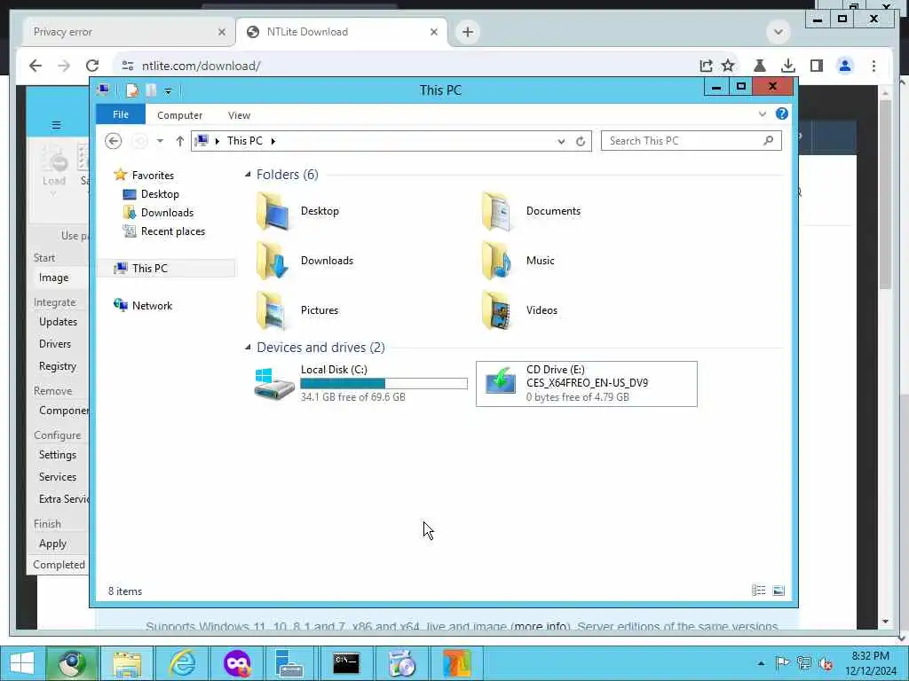Click Chrome URL ntlite.com/download/
909x681 pixels.
(x=201, y=66)
